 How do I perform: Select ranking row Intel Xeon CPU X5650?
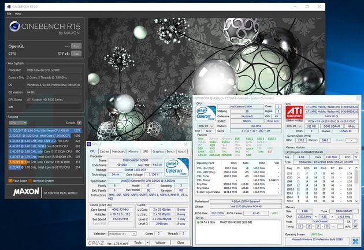(x=45, y=130)
